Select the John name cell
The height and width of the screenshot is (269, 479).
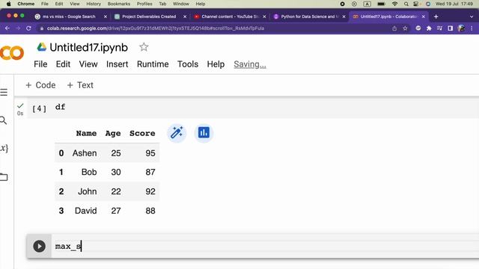pyautogui.click(x=88, y=191)
